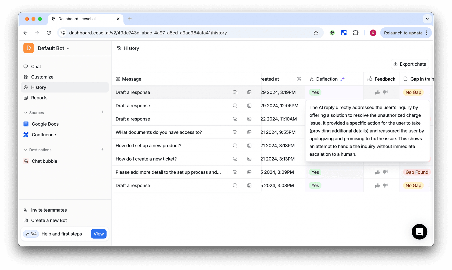This screenshot has height=270, width=452.
Task: Open details icon for 'WHat documents' message row
Action: coord(249,132)
